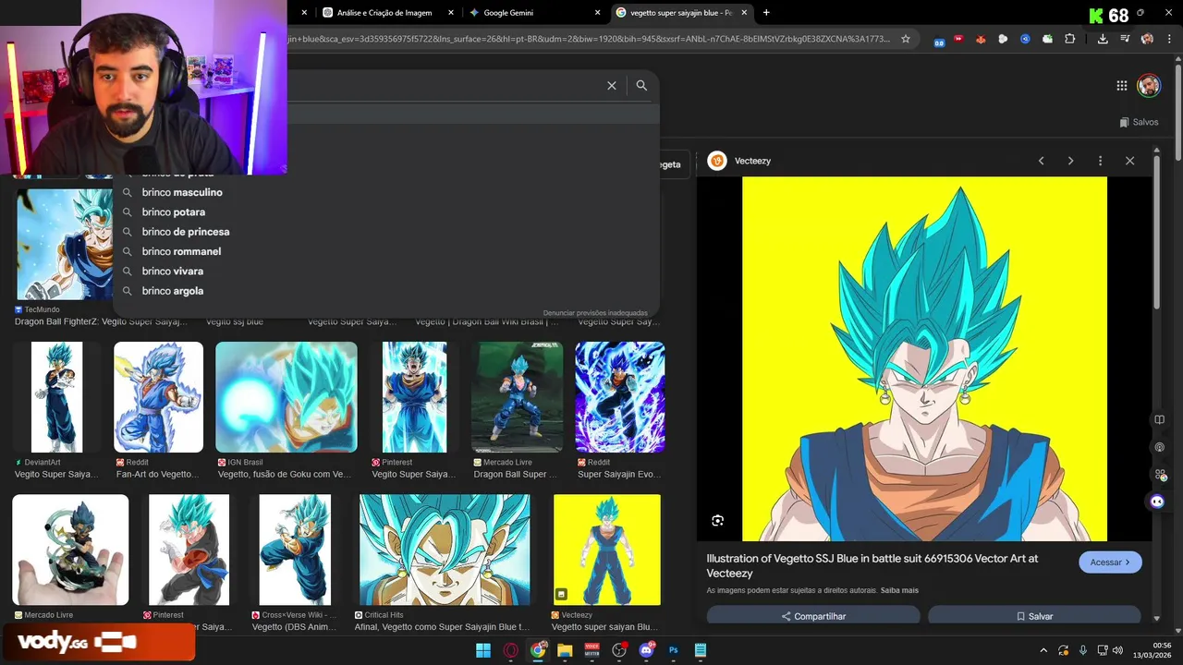This screenshot has width=1183, height=665.
Task: Open the Saiba mais link
Action: 899,590
